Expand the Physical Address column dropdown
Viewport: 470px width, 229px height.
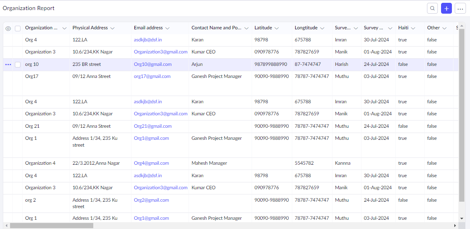(113, 28)
